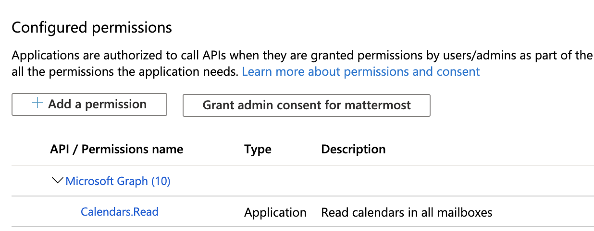
Task: Click the plus icon on Add a permission
Action: click(37, 104)
